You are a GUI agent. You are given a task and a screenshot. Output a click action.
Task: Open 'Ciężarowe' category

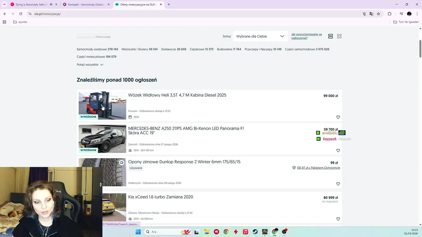(x=201, y=49)
